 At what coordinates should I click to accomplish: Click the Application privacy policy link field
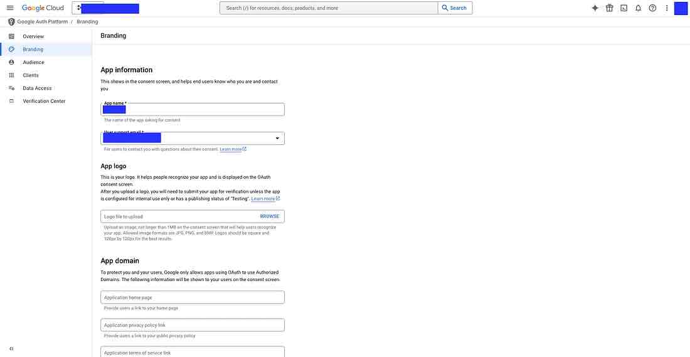pyautogui.click(x=193, y=325)
